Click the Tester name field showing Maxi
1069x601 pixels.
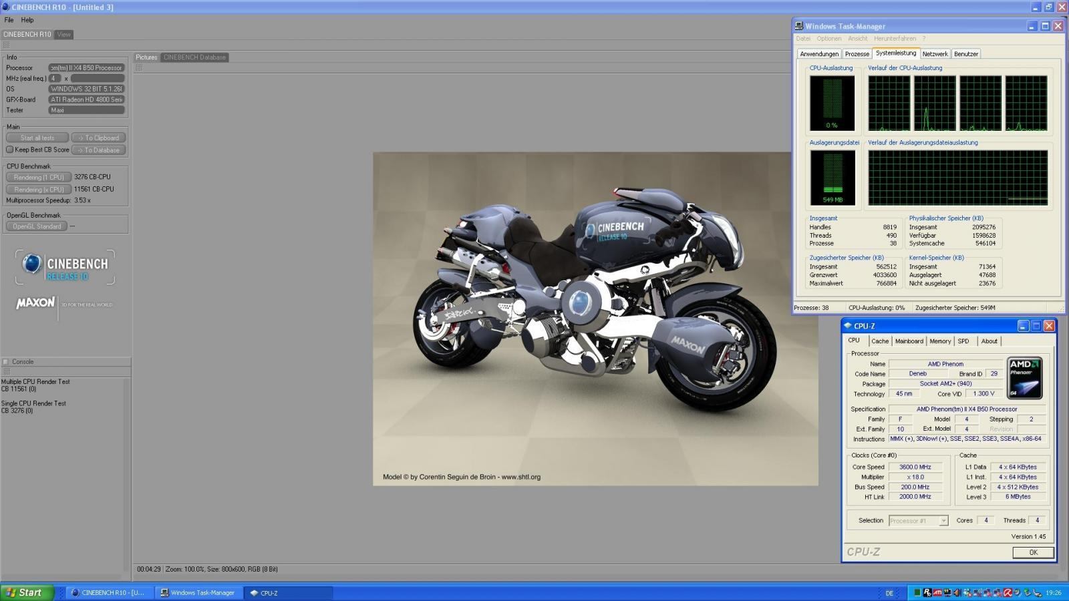[86, 110]
